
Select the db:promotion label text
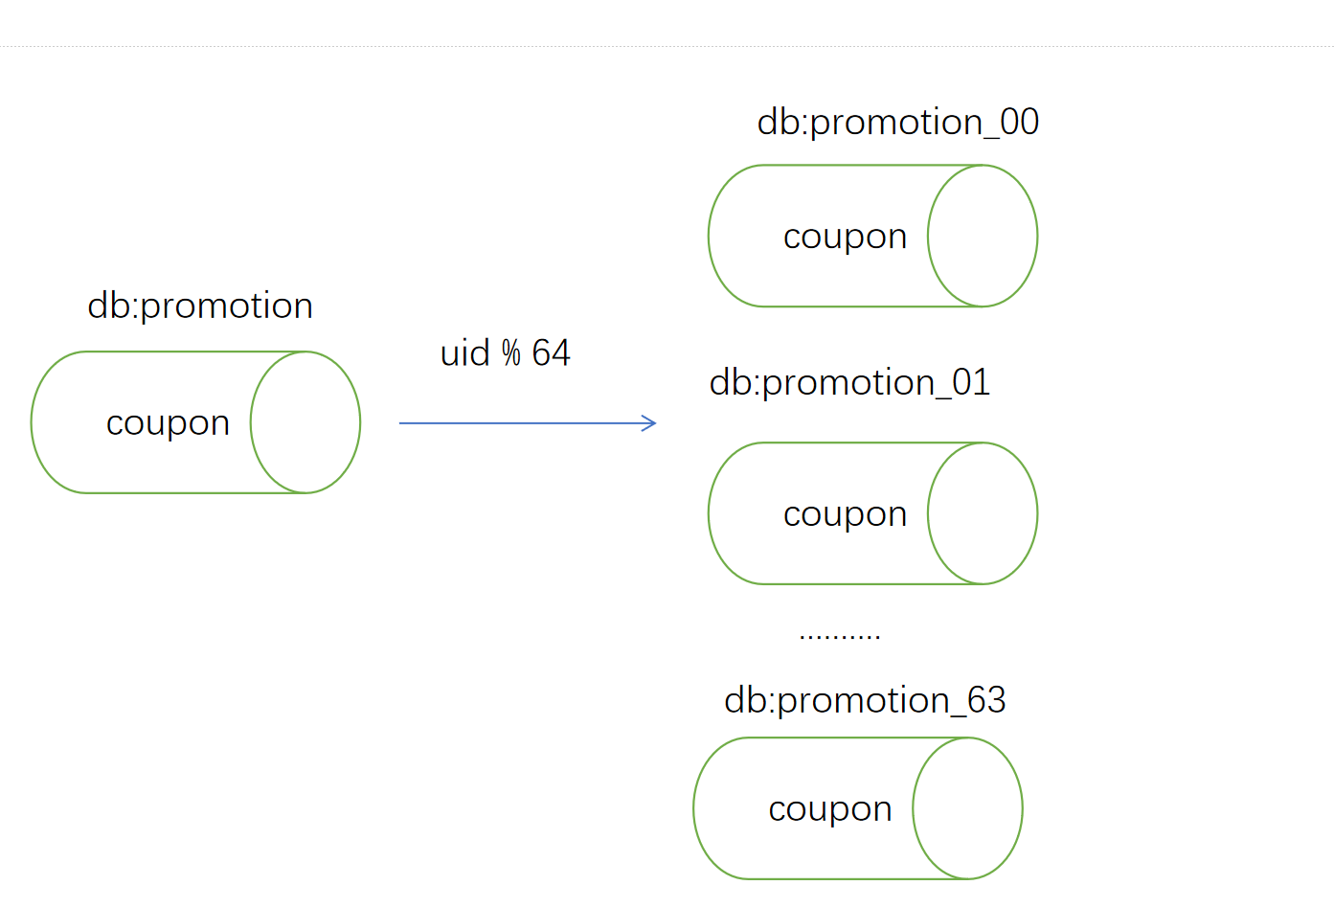click(200, 306)
